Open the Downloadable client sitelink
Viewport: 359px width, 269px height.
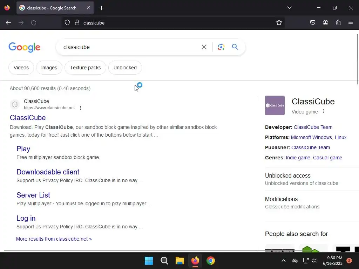click(48, 172)
